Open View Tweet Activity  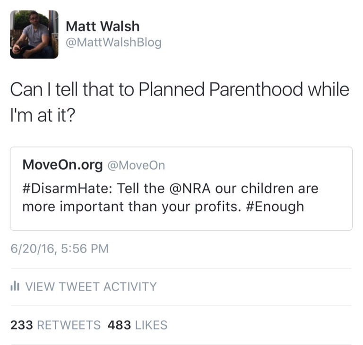(x=84, y=286)
